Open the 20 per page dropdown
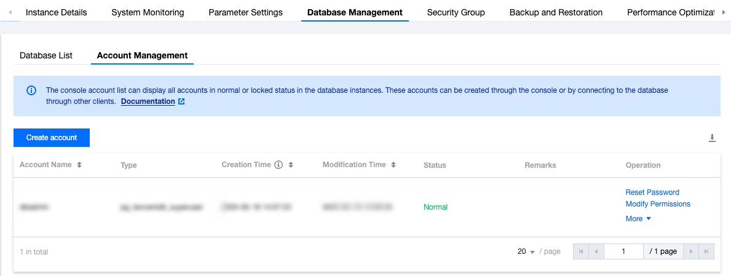The width and height of the screenshot is (731, 276). pos(526,251)
